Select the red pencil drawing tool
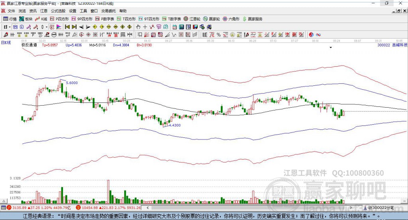This screenshot has width=408, height=220. tap(6, 35)
